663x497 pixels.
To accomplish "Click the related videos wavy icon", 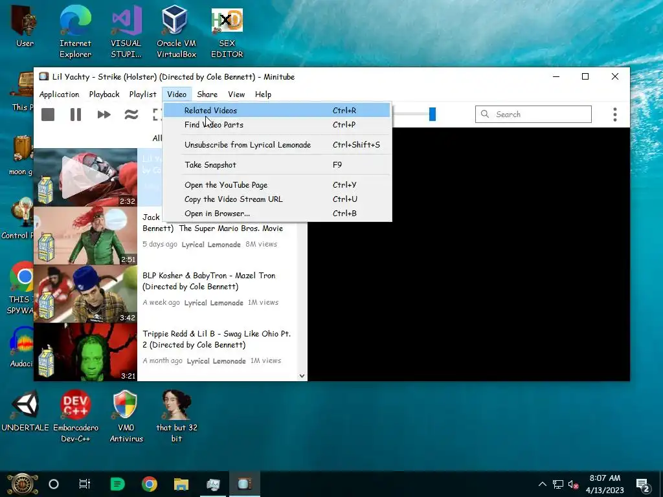I will click(131, 115).
